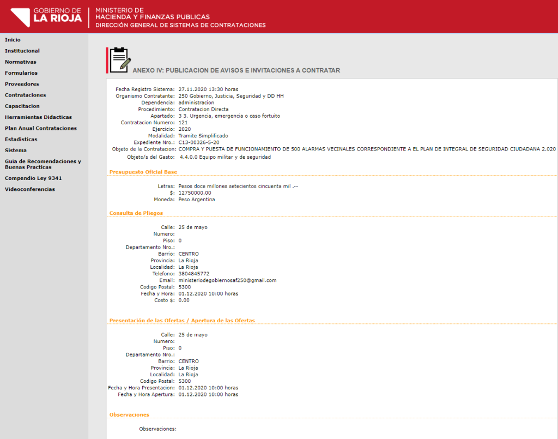This screenshot has width=558, height=439.
Task: Go to the Capacitacion section
Action: [x=22, y=106]
